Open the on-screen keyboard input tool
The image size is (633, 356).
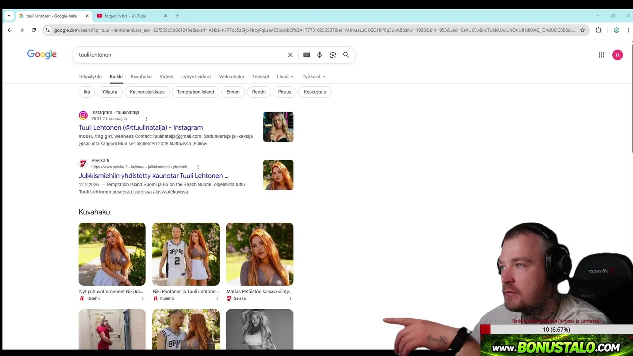307,55
